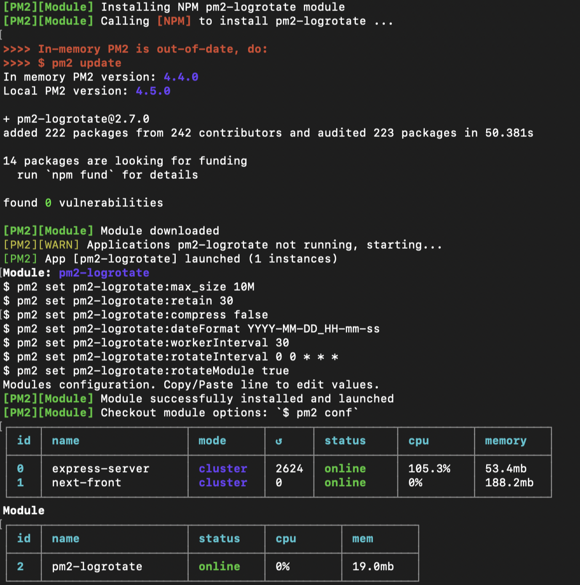Click the 'id' header in Module table

tap(24, 539)
